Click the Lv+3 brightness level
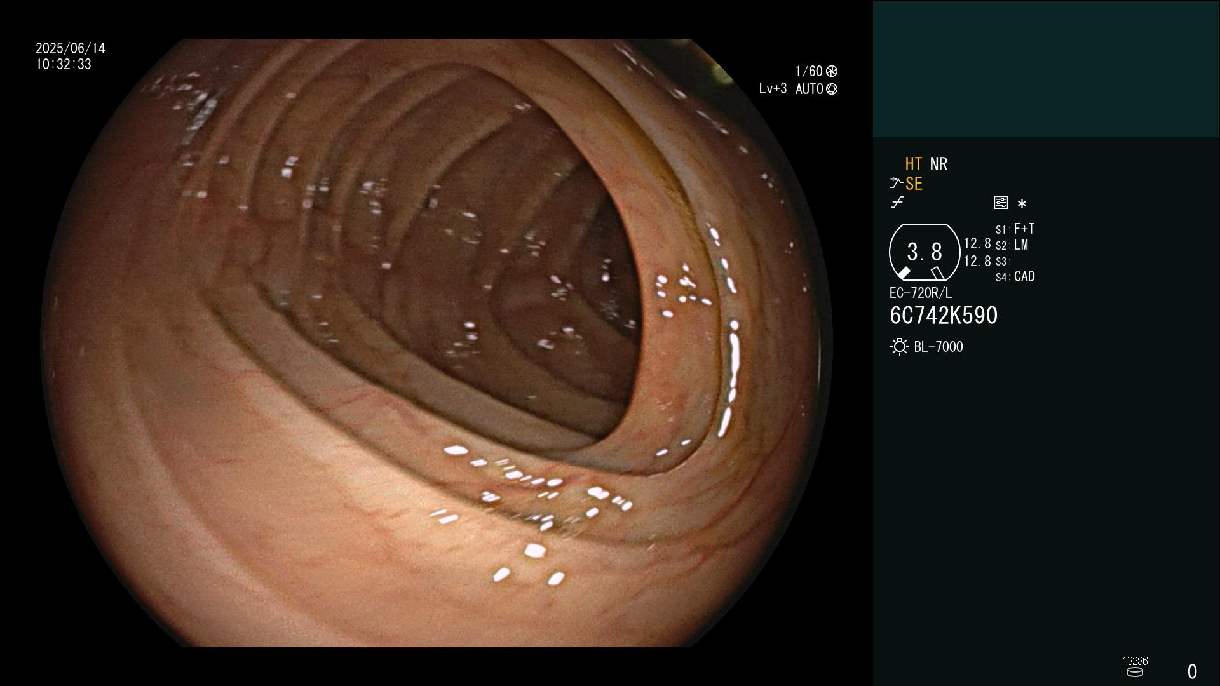 click(773, 89)
